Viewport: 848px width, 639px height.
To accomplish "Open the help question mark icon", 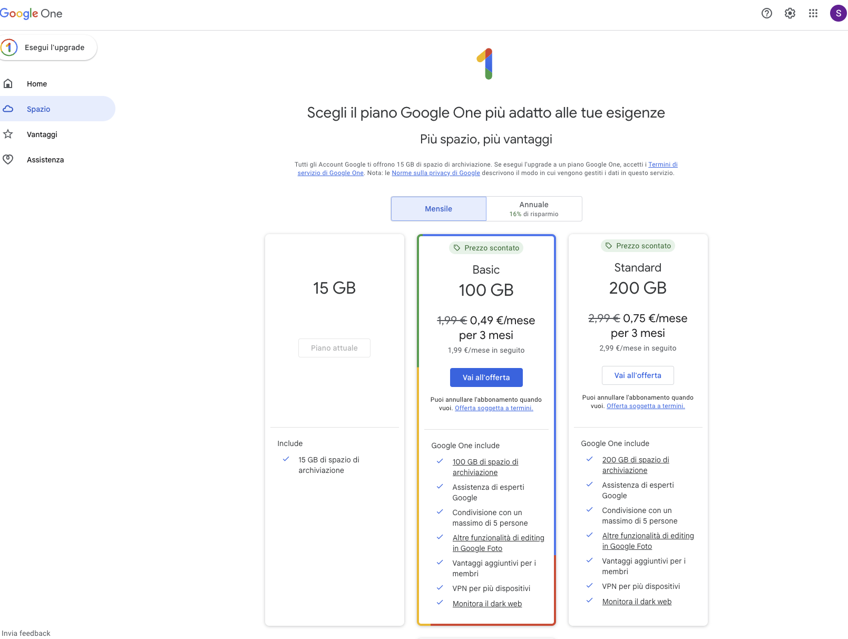I will click(x=767, y=13).
